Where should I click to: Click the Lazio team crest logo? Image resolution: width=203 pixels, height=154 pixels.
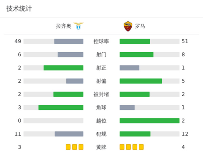[x=78, y=26]
